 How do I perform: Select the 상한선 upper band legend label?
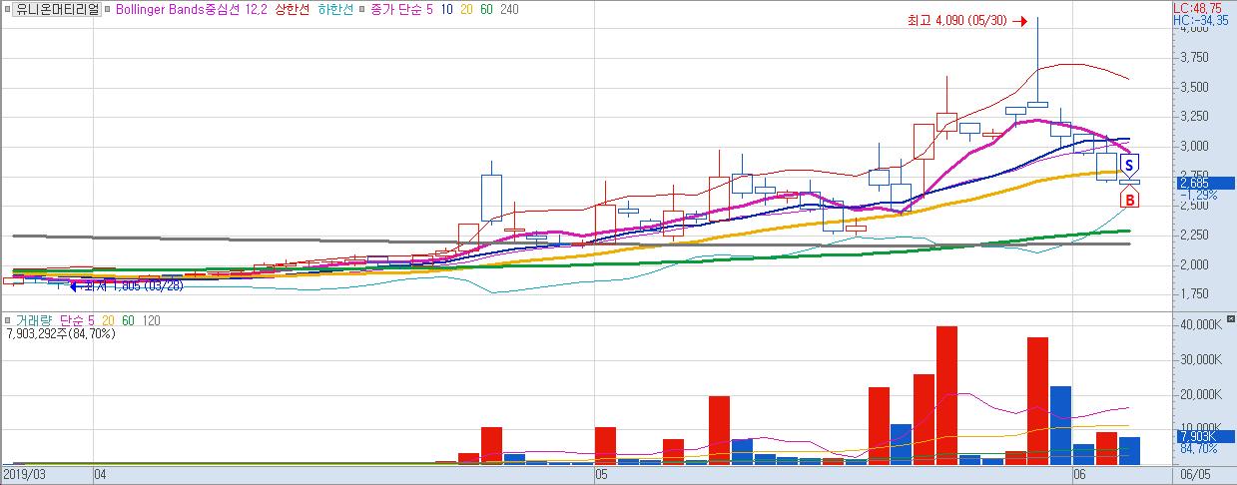point(293,10)
